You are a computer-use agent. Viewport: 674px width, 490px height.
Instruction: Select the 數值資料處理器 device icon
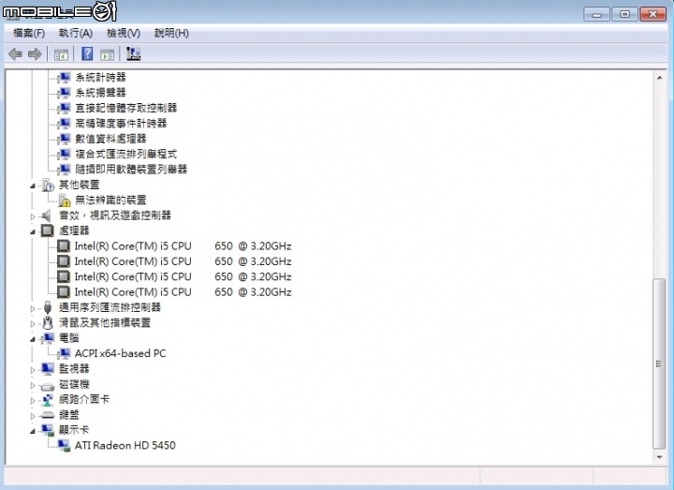pos(65,139)
